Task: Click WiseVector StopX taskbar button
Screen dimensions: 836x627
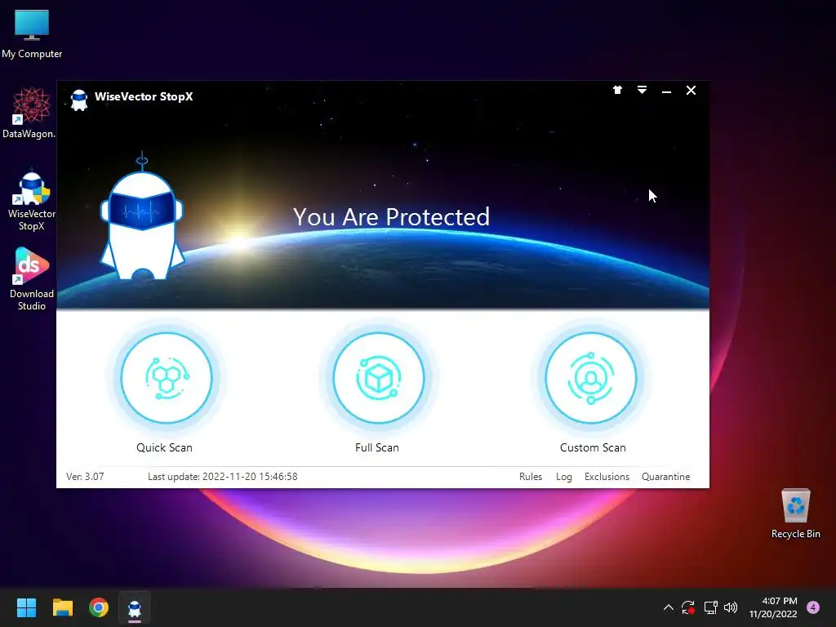Action: 135,607
